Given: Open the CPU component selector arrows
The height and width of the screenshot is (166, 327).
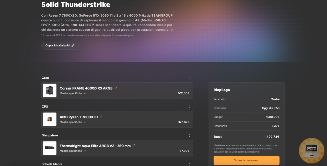Looking at the screenshot, I should (189, 107).
